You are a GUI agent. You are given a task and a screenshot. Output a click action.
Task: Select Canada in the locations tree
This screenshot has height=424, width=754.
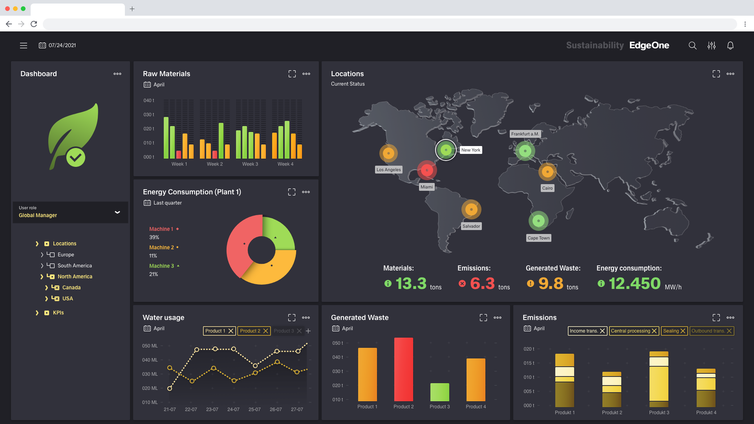71,288
